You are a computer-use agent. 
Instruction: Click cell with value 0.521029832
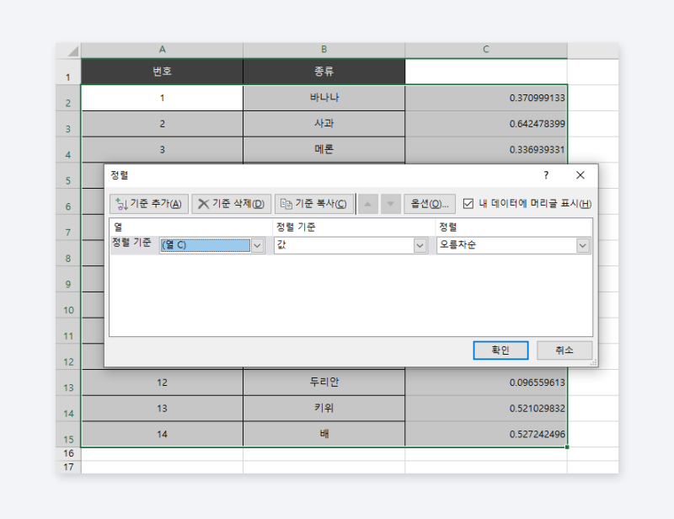click(486, 408)
